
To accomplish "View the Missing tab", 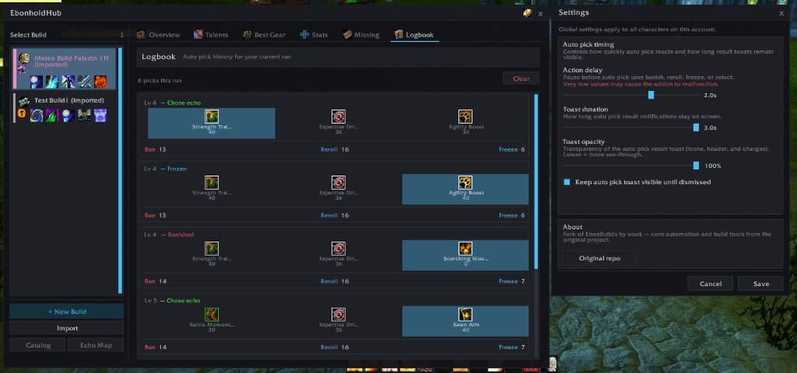I will (x=361, y=34).
